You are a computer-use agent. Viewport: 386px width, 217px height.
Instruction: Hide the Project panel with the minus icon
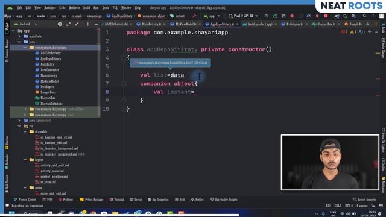[96, 24]
